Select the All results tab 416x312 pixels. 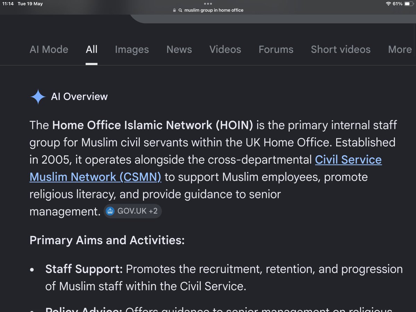pyautogui.click(x=92, y=50)
